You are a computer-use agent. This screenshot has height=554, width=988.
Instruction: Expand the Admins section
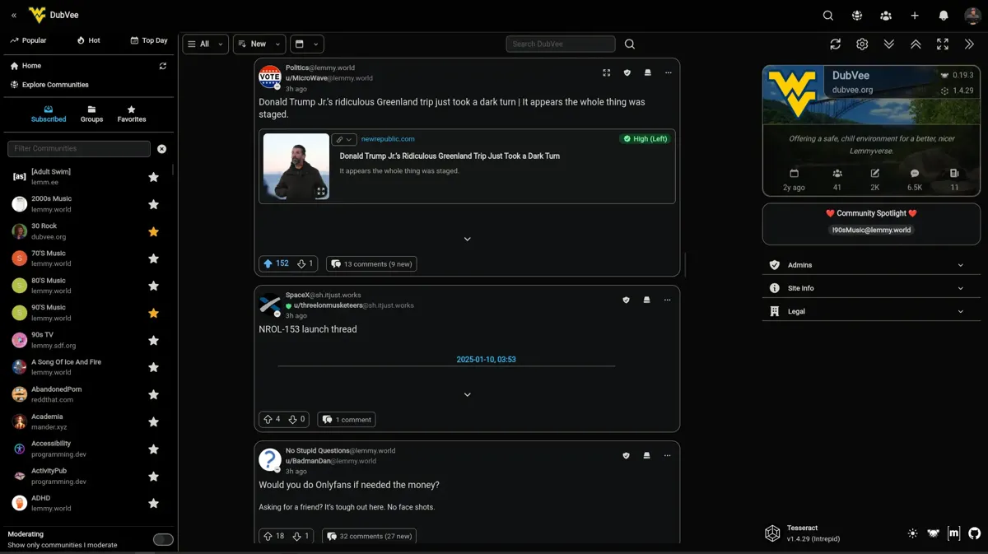pyautogui.click(x=870, y=265)
